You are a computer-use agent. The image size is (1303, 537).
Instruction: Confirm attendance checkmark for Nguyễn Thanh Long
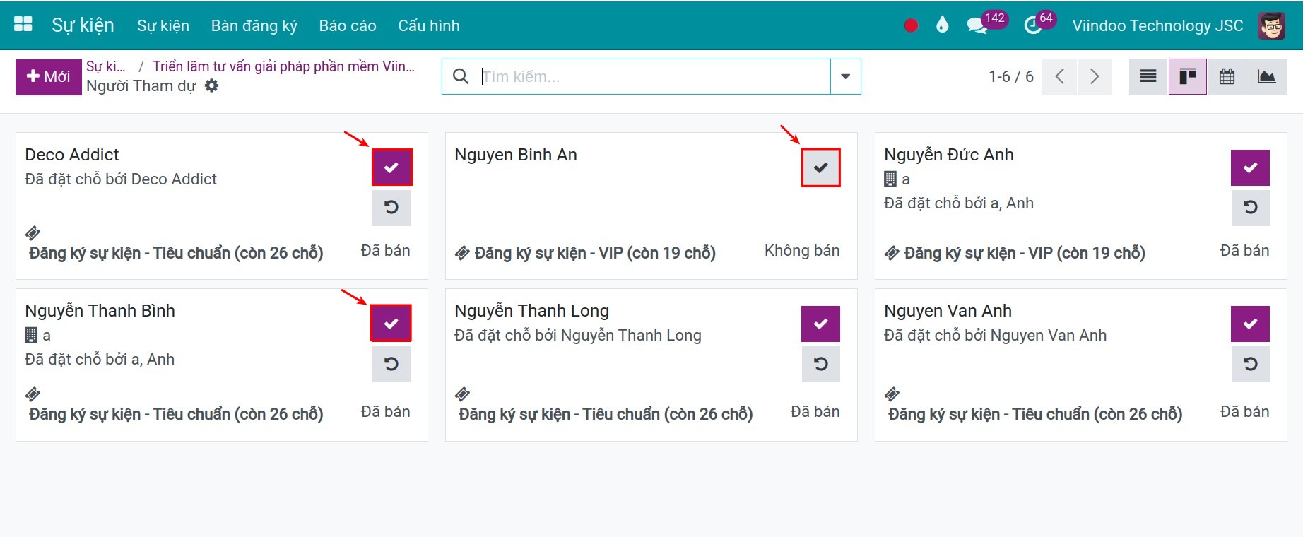point(820,324)
